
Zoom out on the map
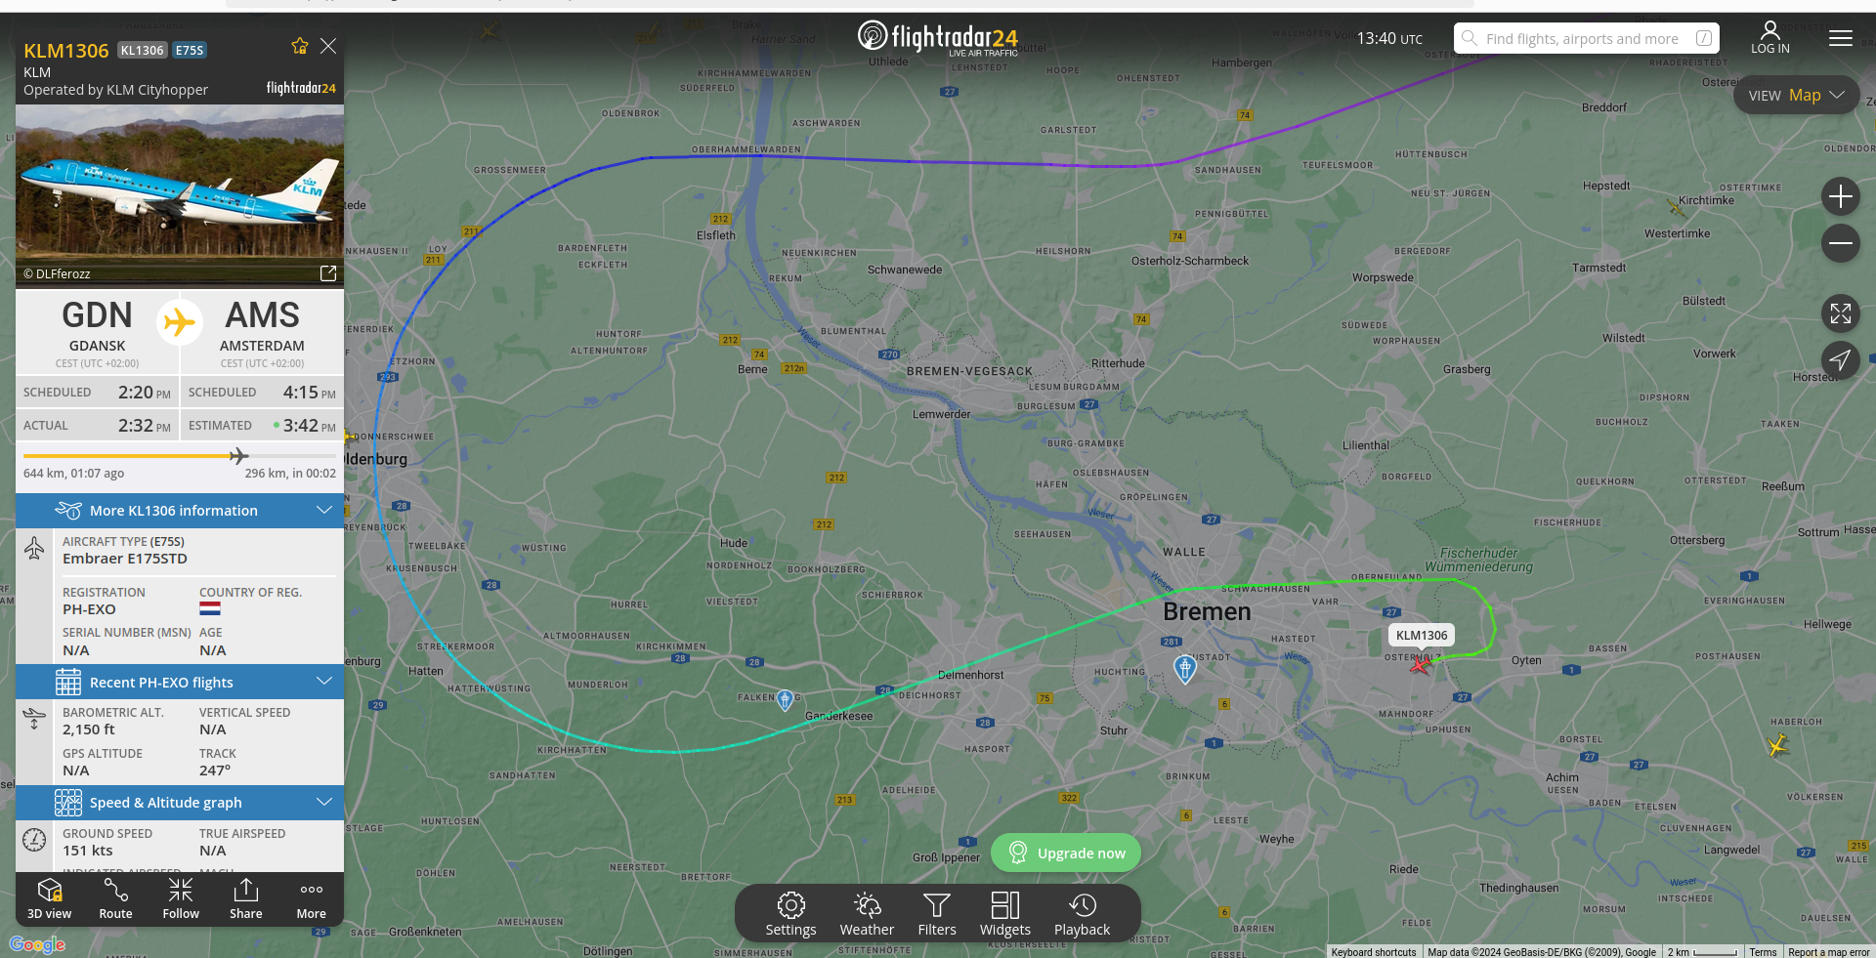pyautogui.click(x=1840, y=243)
